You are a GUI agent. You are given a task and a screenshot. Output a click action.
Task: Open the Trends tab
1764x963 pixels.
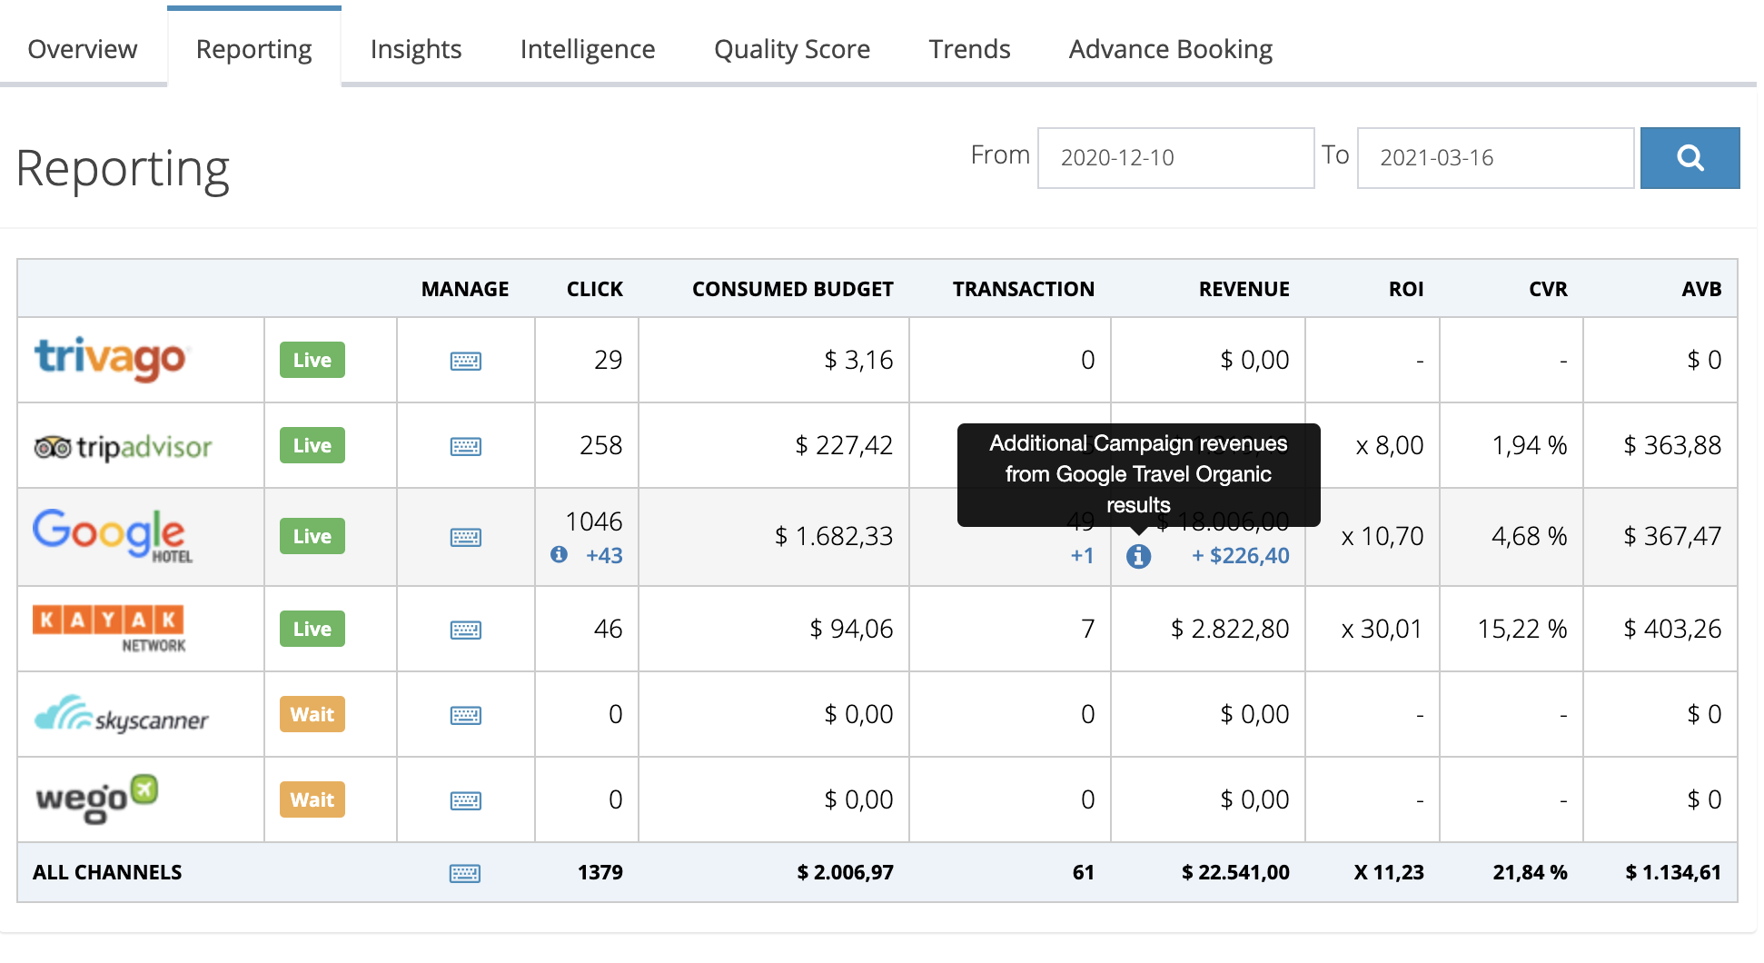coord(969,49)
